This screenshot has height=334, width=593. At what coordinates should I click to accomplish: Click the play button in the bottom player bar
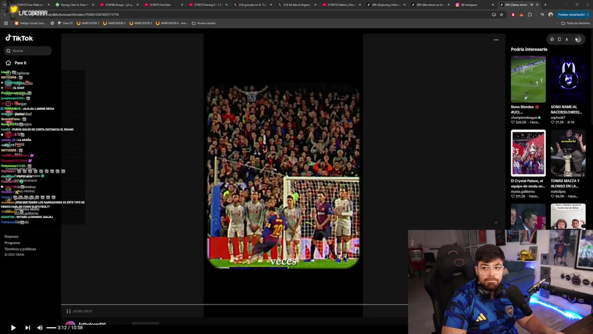tap(13, 328)
